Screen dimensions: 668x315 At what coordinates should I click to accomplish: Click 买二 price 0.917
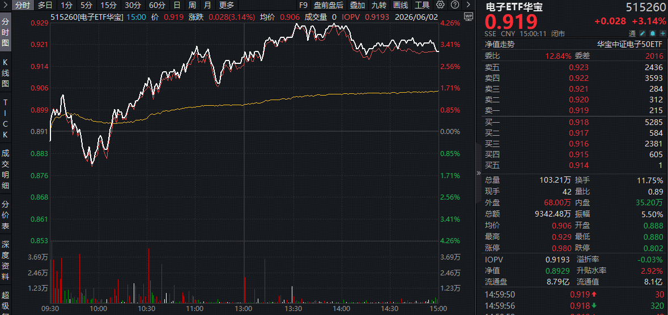[579, 133]
